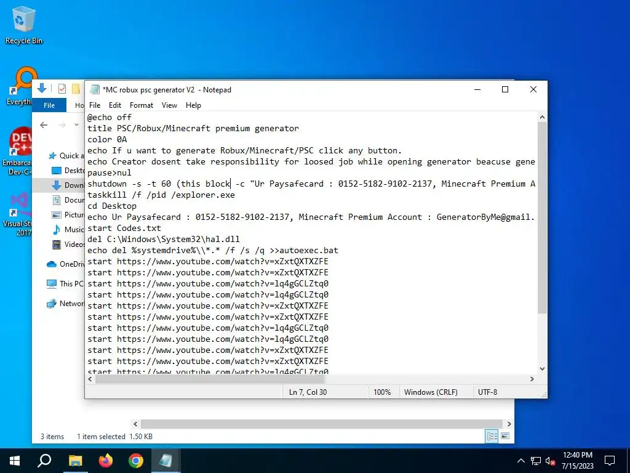Launch Firefox from taskbar
The height and width of the screenshot is (473, 630).
106,461
